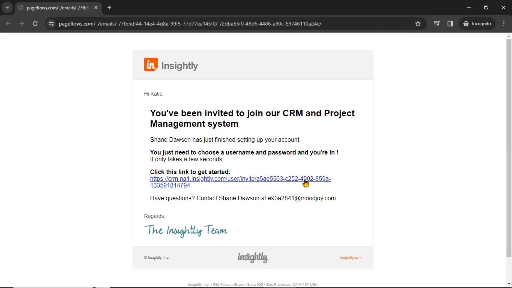Click The Insightly Team signature image
The height and width of the screenshot is (288, 512).
186,230
